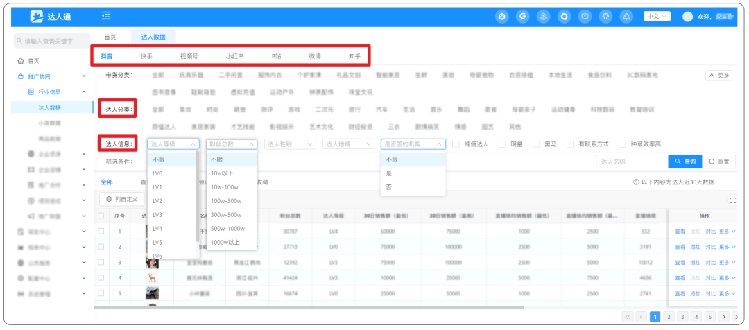This screenshot has width=749, height=330.
Task: Click the 行业信息 list icon
Action: [31, 92]
